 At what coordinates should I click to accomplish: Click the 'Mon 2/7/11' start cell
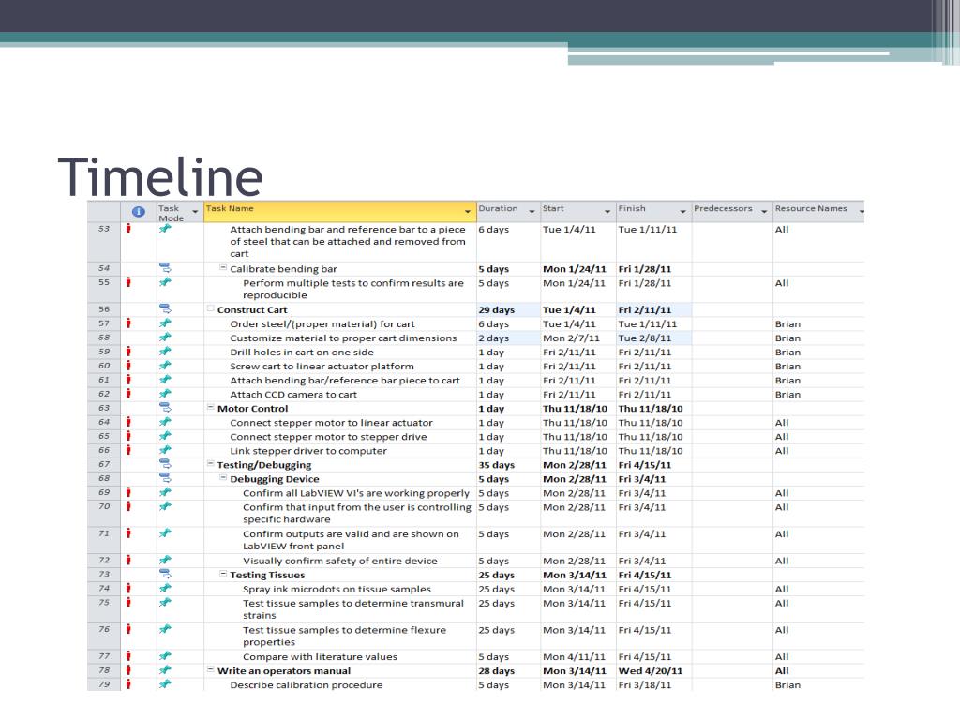[577, 337]
